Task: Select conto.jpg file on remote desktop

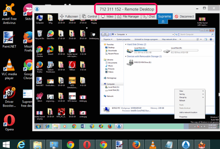Action: coord(83,114)
